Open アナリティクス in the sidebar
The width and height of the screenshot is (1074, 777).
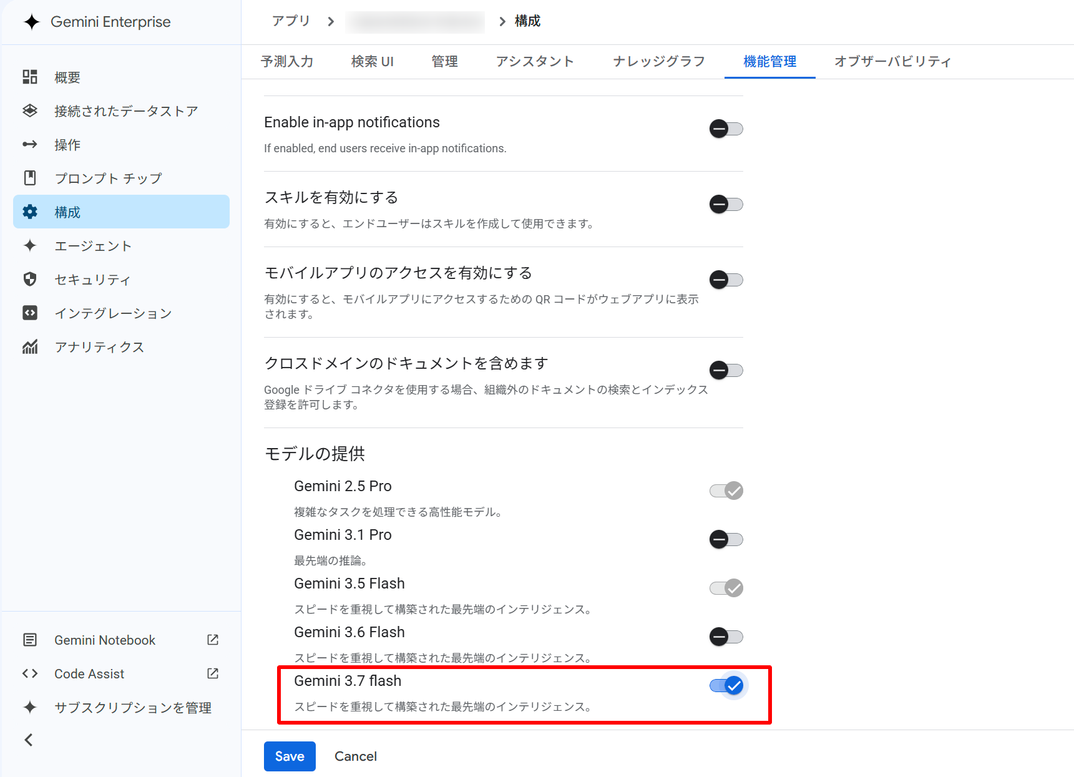point(121,346)
